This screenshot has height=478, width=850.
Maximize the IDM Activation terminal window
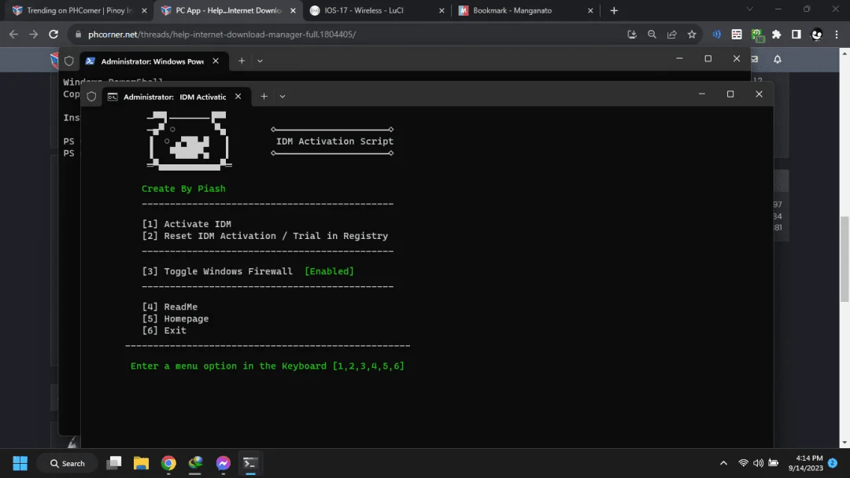pos(730,94)
